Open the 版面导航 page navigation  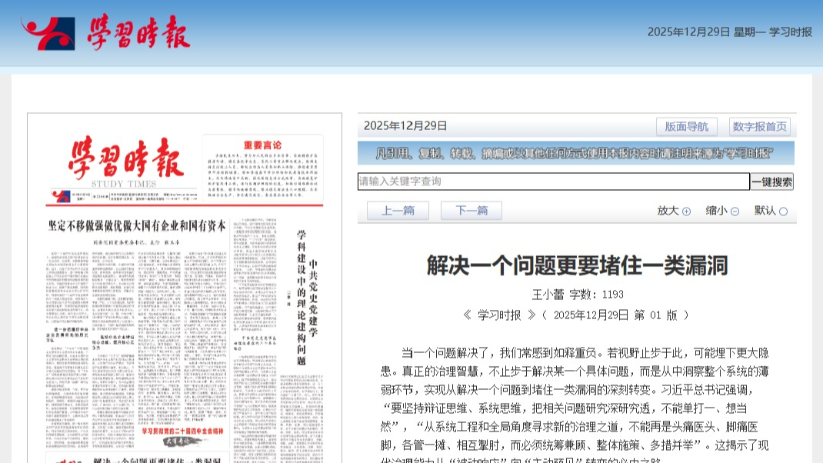pyautogui.click(x=686, y=127)
